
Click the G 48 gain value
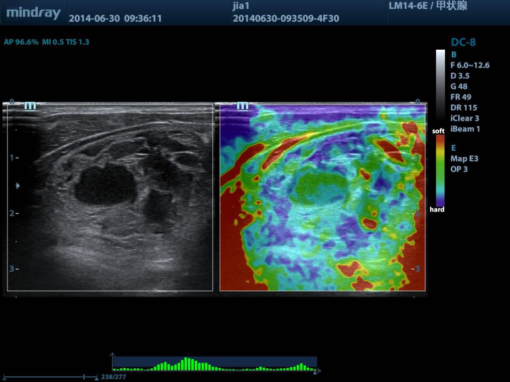[459, 87]
